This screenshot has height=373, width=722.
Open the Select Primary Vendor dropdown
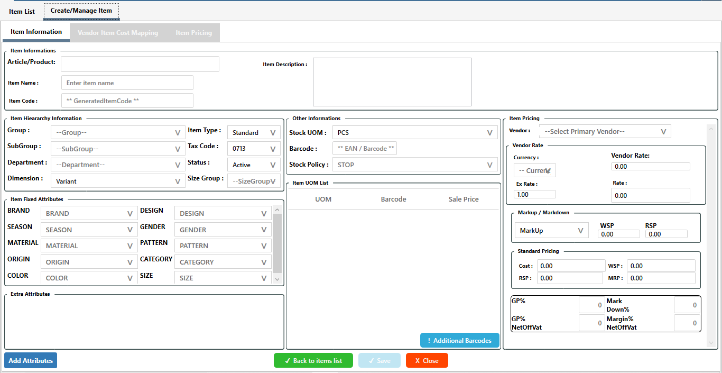pos(605,132)
